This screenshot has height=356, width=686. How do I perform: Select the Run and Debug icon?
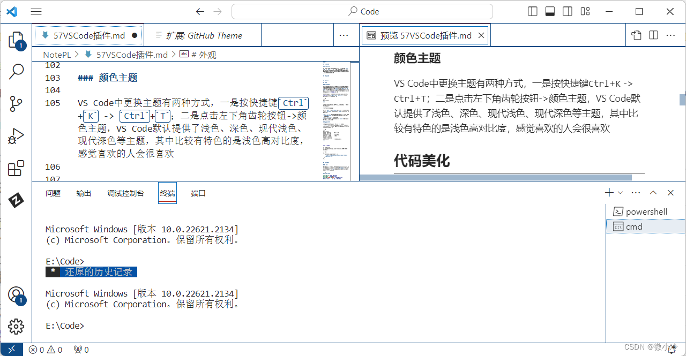point(16,135)
